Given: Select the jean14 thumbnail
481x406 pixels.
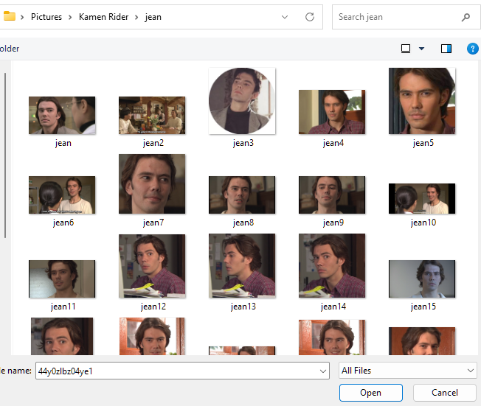Looking at the screenshot, I should click(x=332, y=266).
